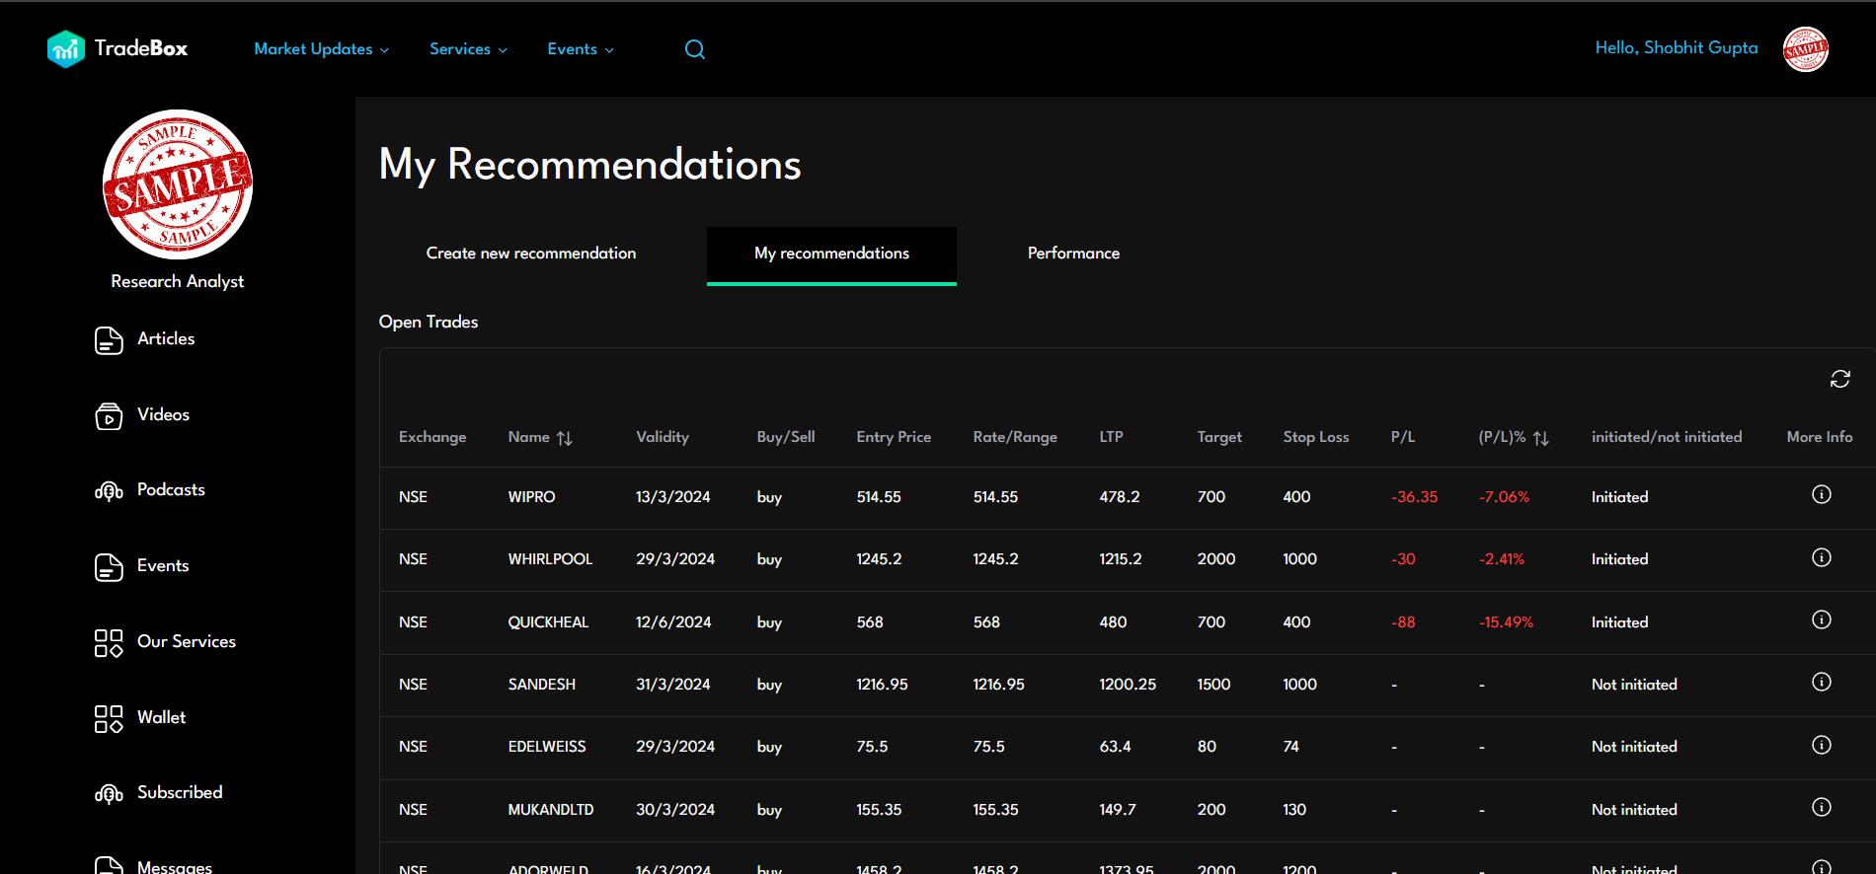Click the 12/6/2024 validity date

[x=673, y=622]
